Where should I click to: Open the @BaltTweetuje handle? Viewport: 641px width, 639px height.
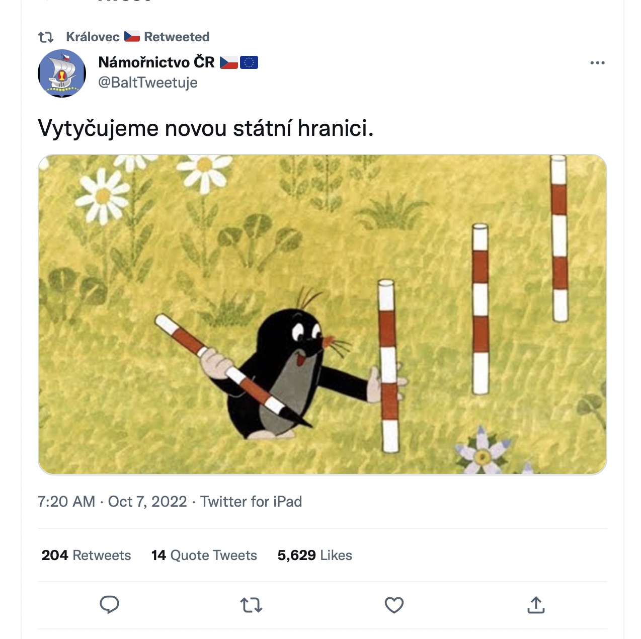coord(148,82)
